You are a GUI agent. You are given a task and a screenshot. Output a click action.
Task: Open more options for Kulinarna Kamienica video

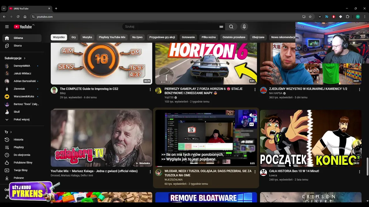pyautogui.click(x=359, y=90)
